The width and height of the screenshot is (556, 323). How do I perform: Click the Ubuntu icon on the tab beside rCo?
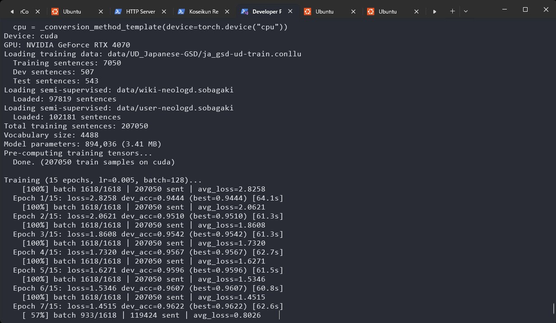55,11
